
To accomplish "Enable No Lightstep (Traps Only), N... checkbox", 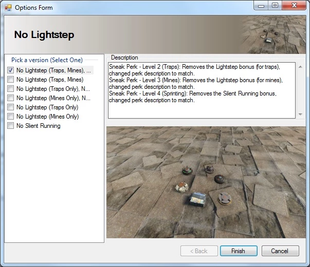I will (10, 89).
